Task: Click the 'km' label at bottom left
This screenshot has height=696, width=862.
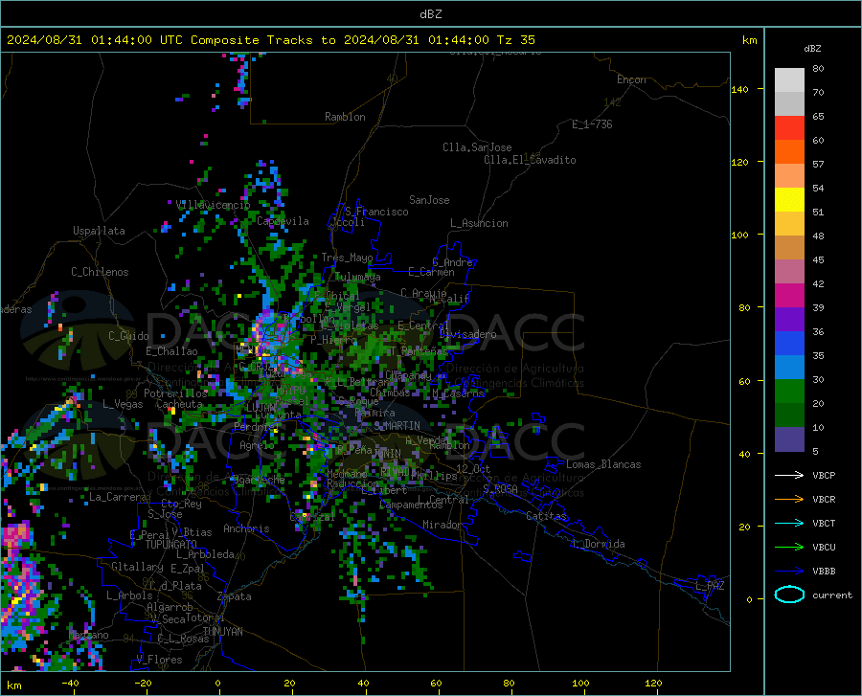Action: click(13, 685)
